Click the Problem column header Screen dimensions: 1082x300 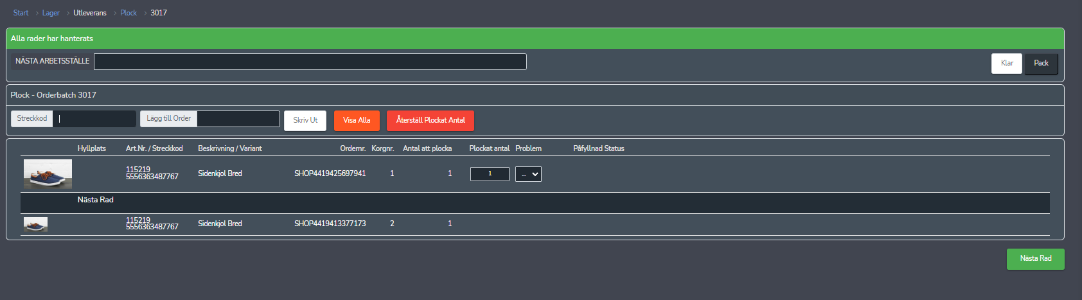click(528, 148)
